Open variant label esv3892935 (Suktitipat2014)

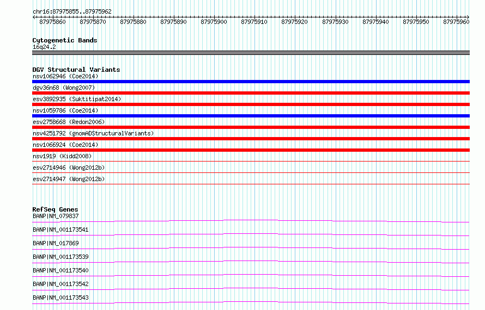tap(77, 99)
